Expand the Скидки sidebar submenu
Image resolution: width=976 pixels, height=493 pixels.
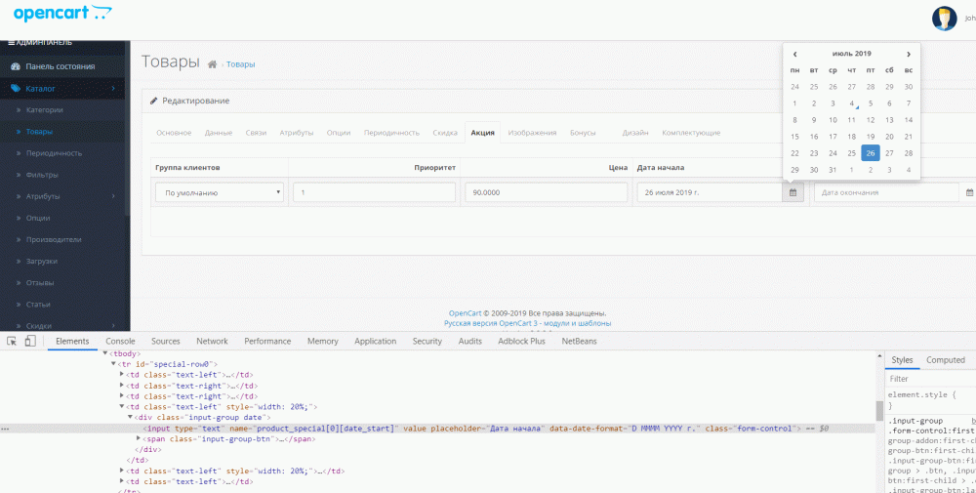click(112, 325)
